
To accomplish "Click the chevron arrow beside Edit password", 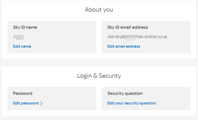I will click(41, 103).
